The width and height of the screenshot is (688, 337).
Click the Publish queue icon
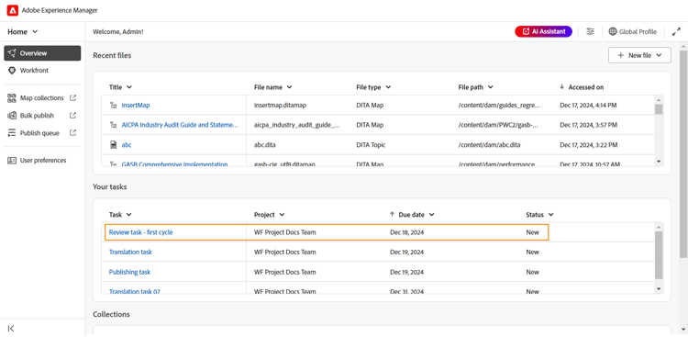[12, 133]
